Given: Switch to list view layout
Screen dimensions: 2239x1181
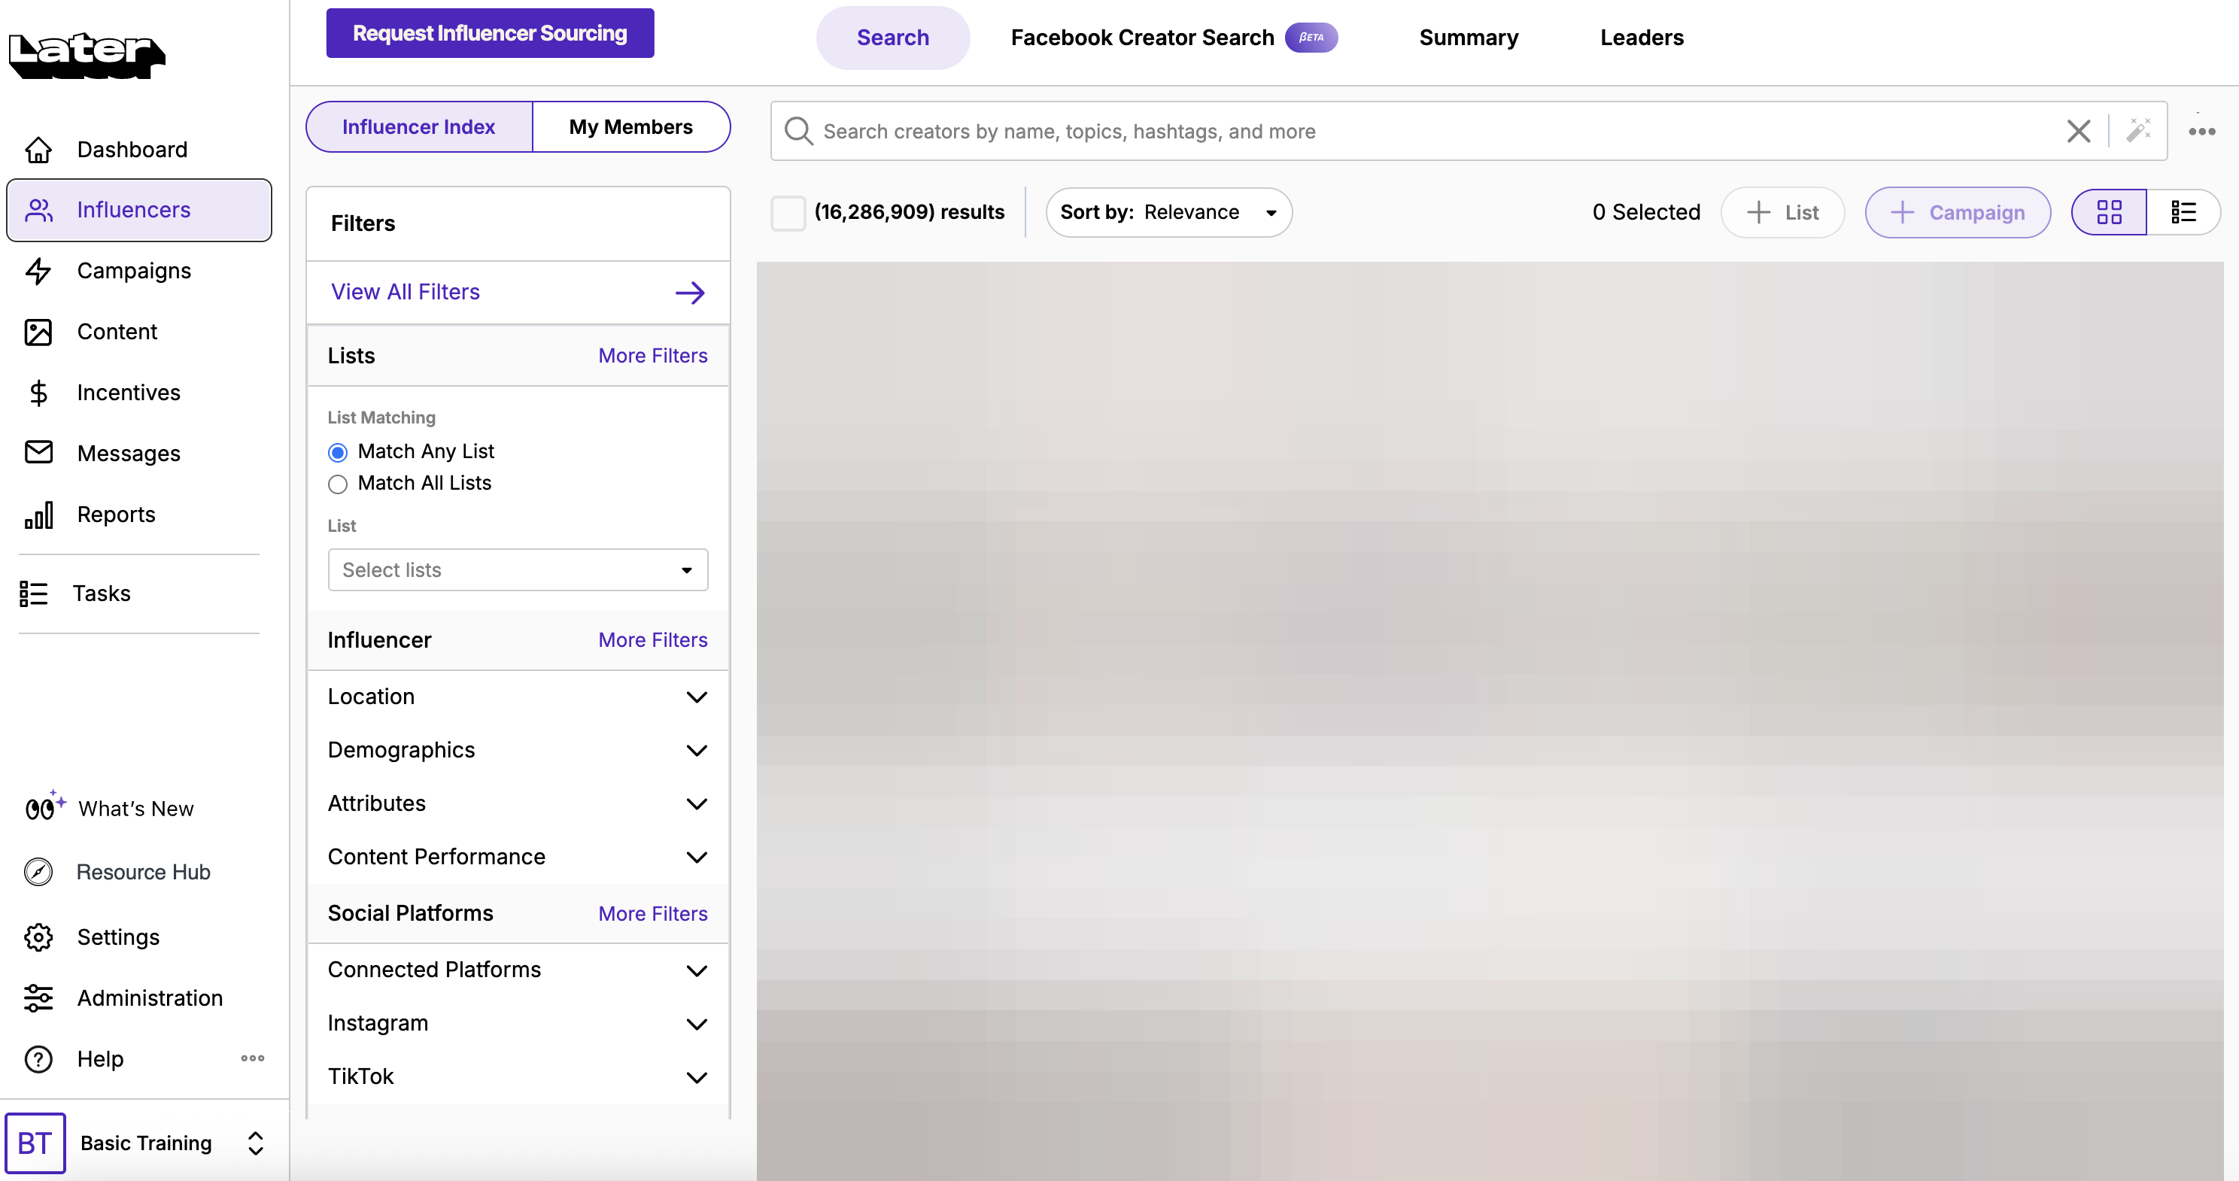Looking at the screenshot, I should click(x=2183, y=212).
